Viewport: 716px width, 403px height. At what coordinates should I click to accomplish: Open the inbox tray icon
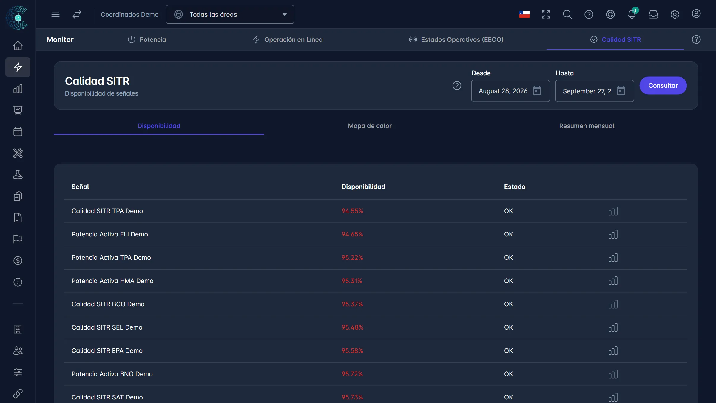point(653,14)
